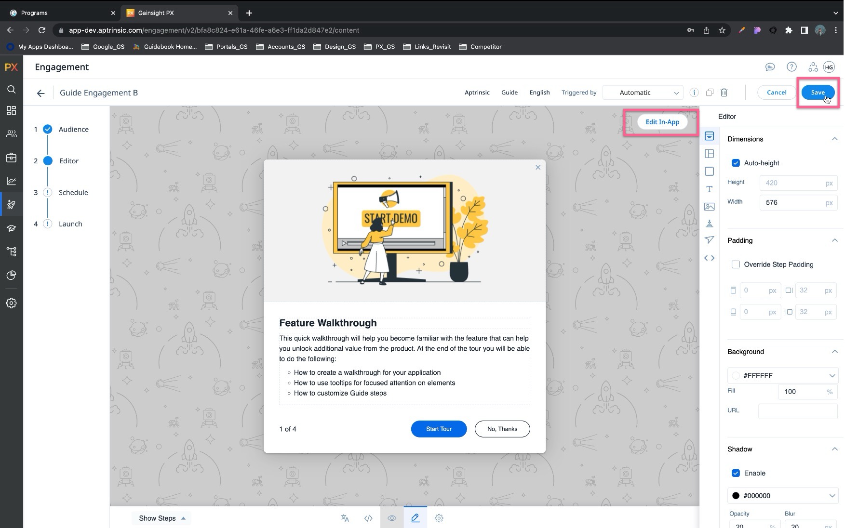This screenshot has width=845, height=528.
Task: Click the delete trash icon in header
Action: pyautogui.click(x=724, y=92)
